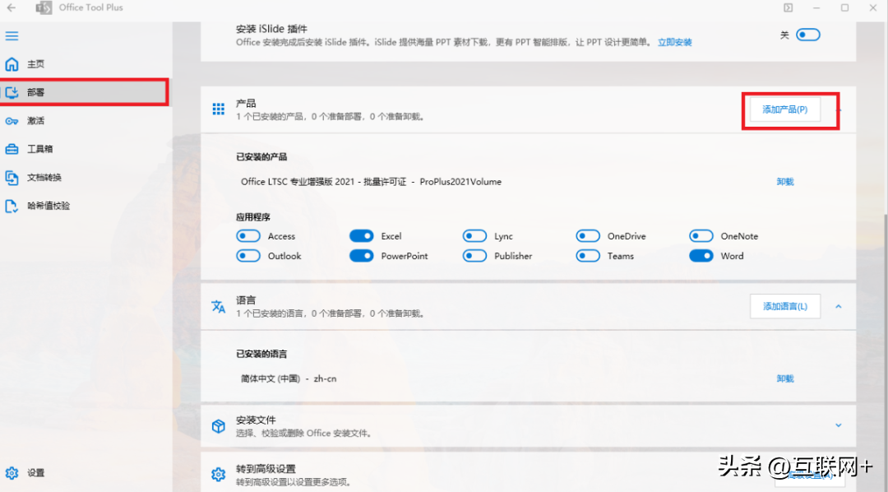Viewport: 888px width, 492px height.
Task: Click the 安装 iSlide 插件 heading
Action: coord(272,29)
